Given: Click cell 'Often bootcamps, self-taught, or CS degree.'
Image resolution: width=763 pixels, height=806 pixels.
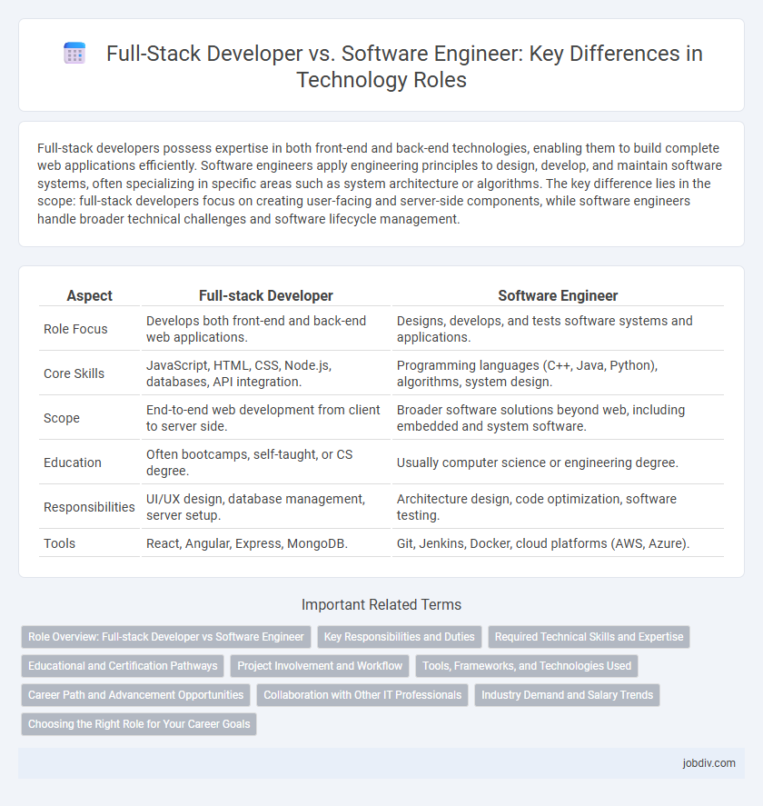Looking at the screenshot, I should (265, 463).
